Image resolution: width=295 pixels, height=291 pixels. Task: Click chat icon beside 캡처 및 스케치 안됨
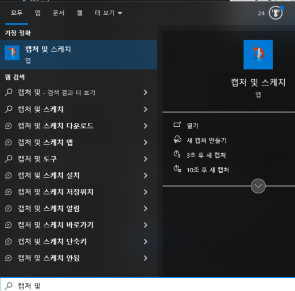[x=9, y=258]
